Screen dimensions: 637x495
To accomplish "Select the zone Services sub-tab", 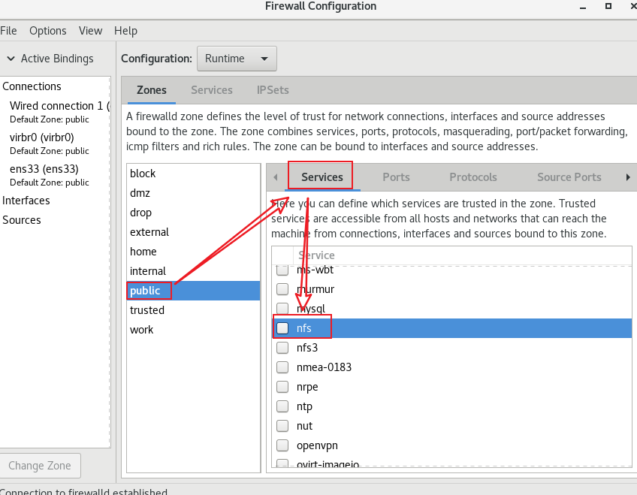I will (322, 177).
